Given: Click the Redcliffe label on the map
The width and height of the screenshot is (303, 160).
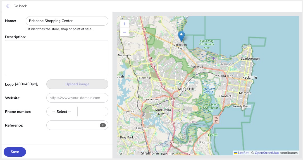Looking at the screenshot, I should pos(249,77).
